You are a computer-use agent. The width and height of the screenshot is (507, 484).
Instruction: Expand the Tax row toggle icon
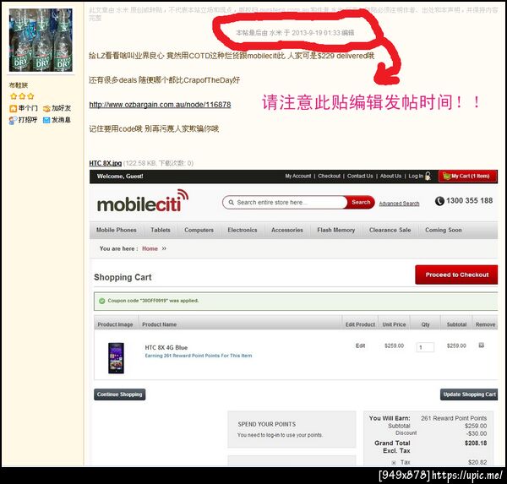coord(394,463)
